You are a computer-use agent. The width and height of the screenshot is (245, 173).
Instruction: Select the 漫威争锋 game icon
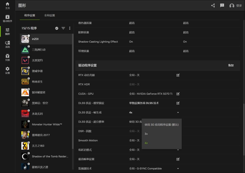tap(25, 71)
